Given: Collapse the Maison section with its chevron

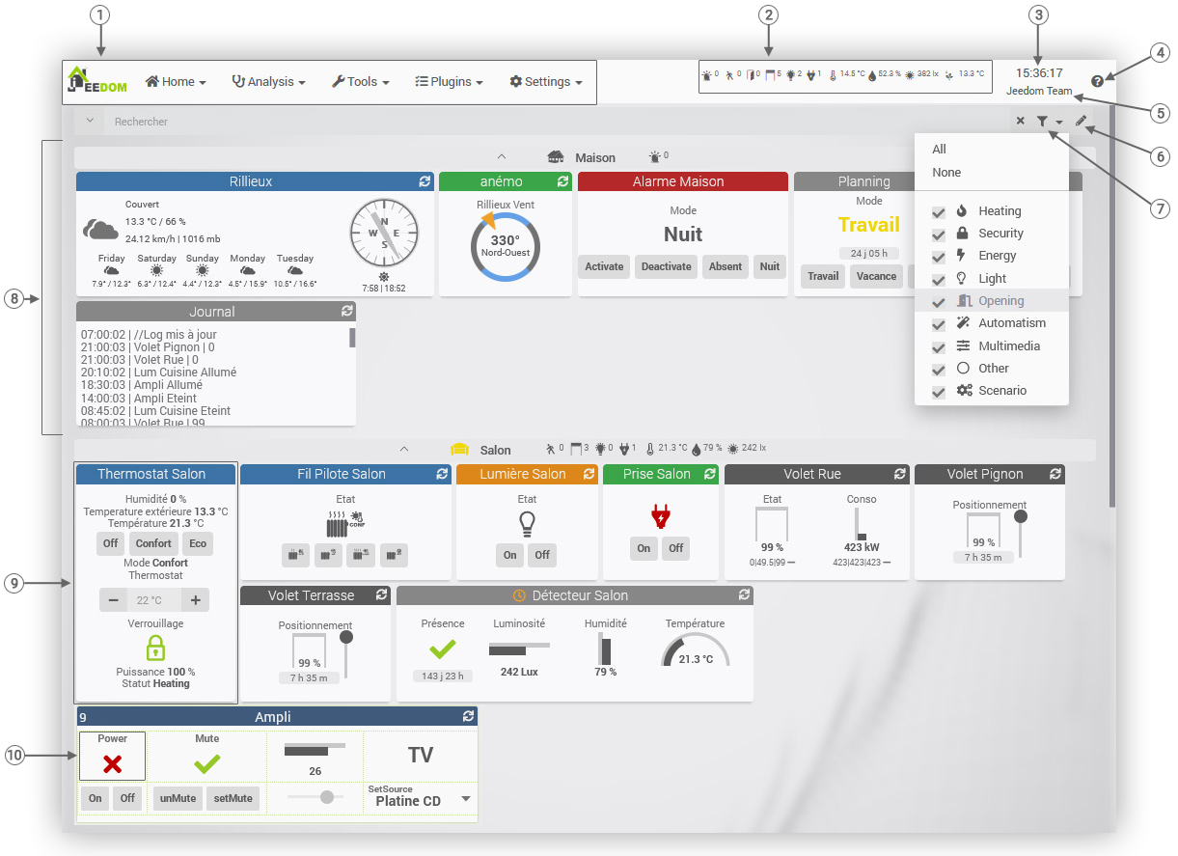Looking at the screenshot, I should point(501,157).
